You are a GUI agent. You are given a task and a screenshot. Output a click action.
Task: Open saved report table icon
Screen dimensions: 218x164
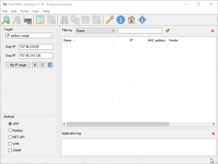[x=40, y=20]
